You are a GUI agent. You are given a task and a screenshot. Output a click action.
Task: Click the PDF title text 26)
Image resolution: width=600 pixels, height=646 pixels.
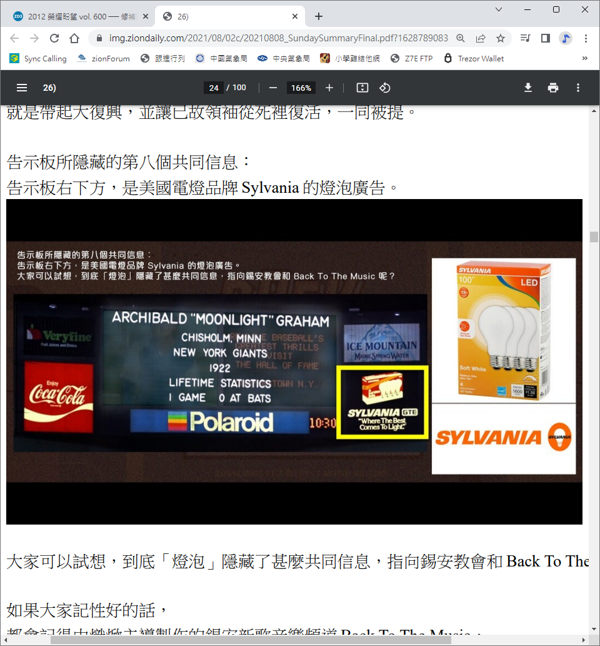click(49, 88)
